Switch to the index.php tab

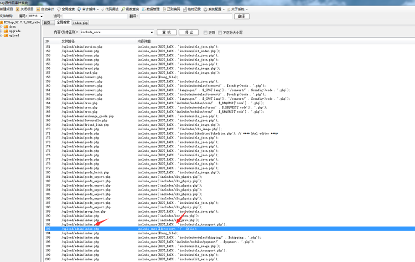click(x=81, y=23)
